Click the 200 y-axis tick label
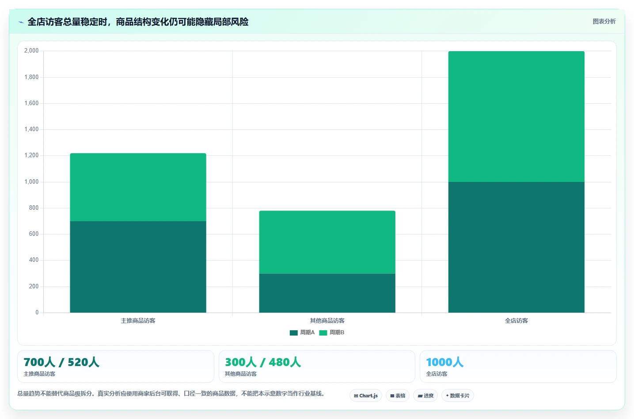634x419 pixels. [x=34, y=287]
